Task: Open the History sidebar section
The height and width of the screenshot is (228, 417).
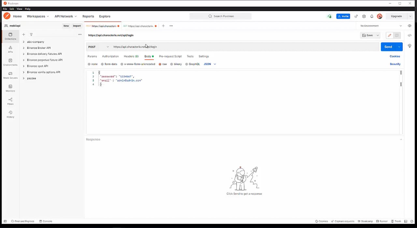Action: [10, 114]
